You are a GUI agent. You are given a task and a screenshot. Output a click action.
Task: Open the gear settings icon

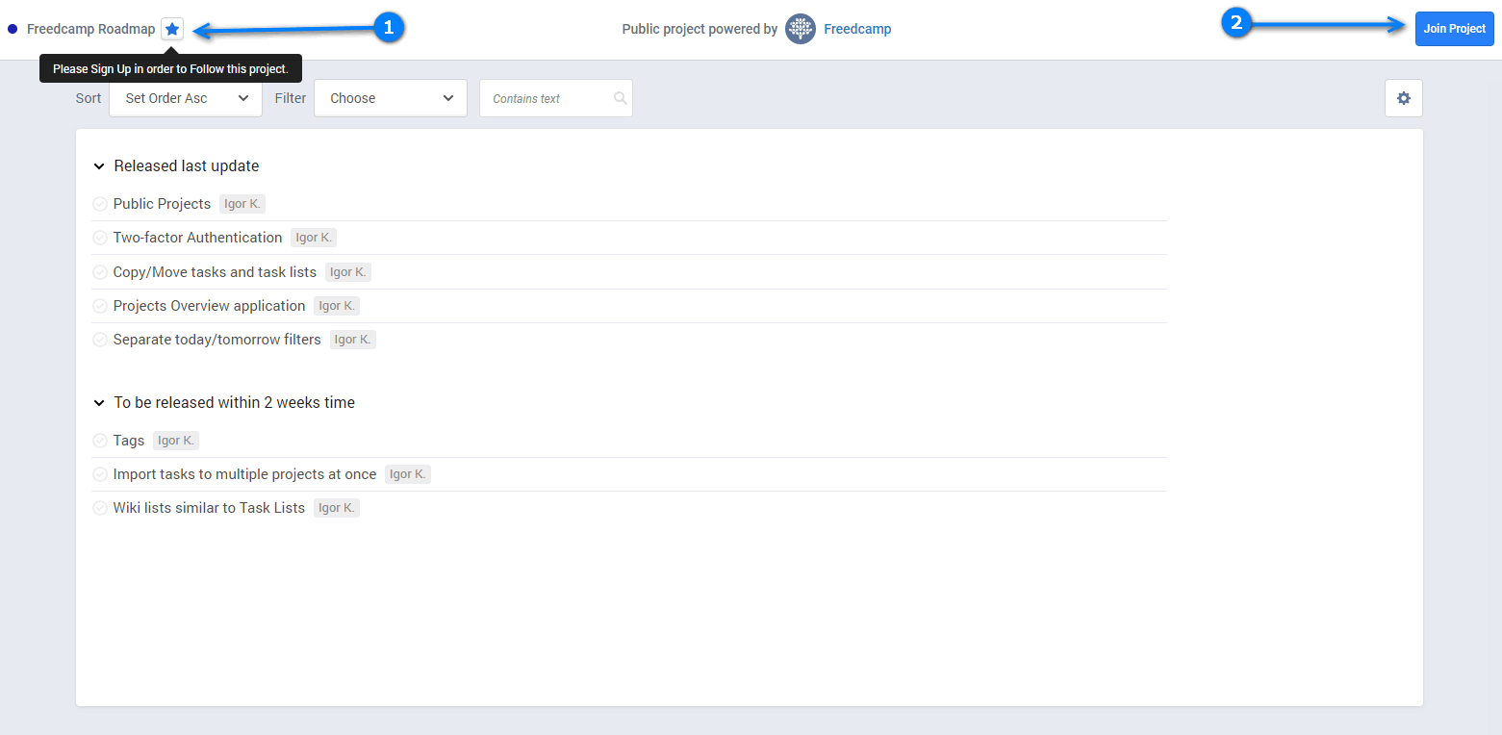[1403, 98]
